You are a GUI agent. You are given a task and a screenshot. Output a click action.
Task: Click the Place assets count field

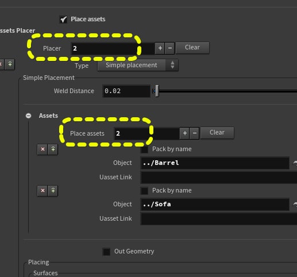146,133
